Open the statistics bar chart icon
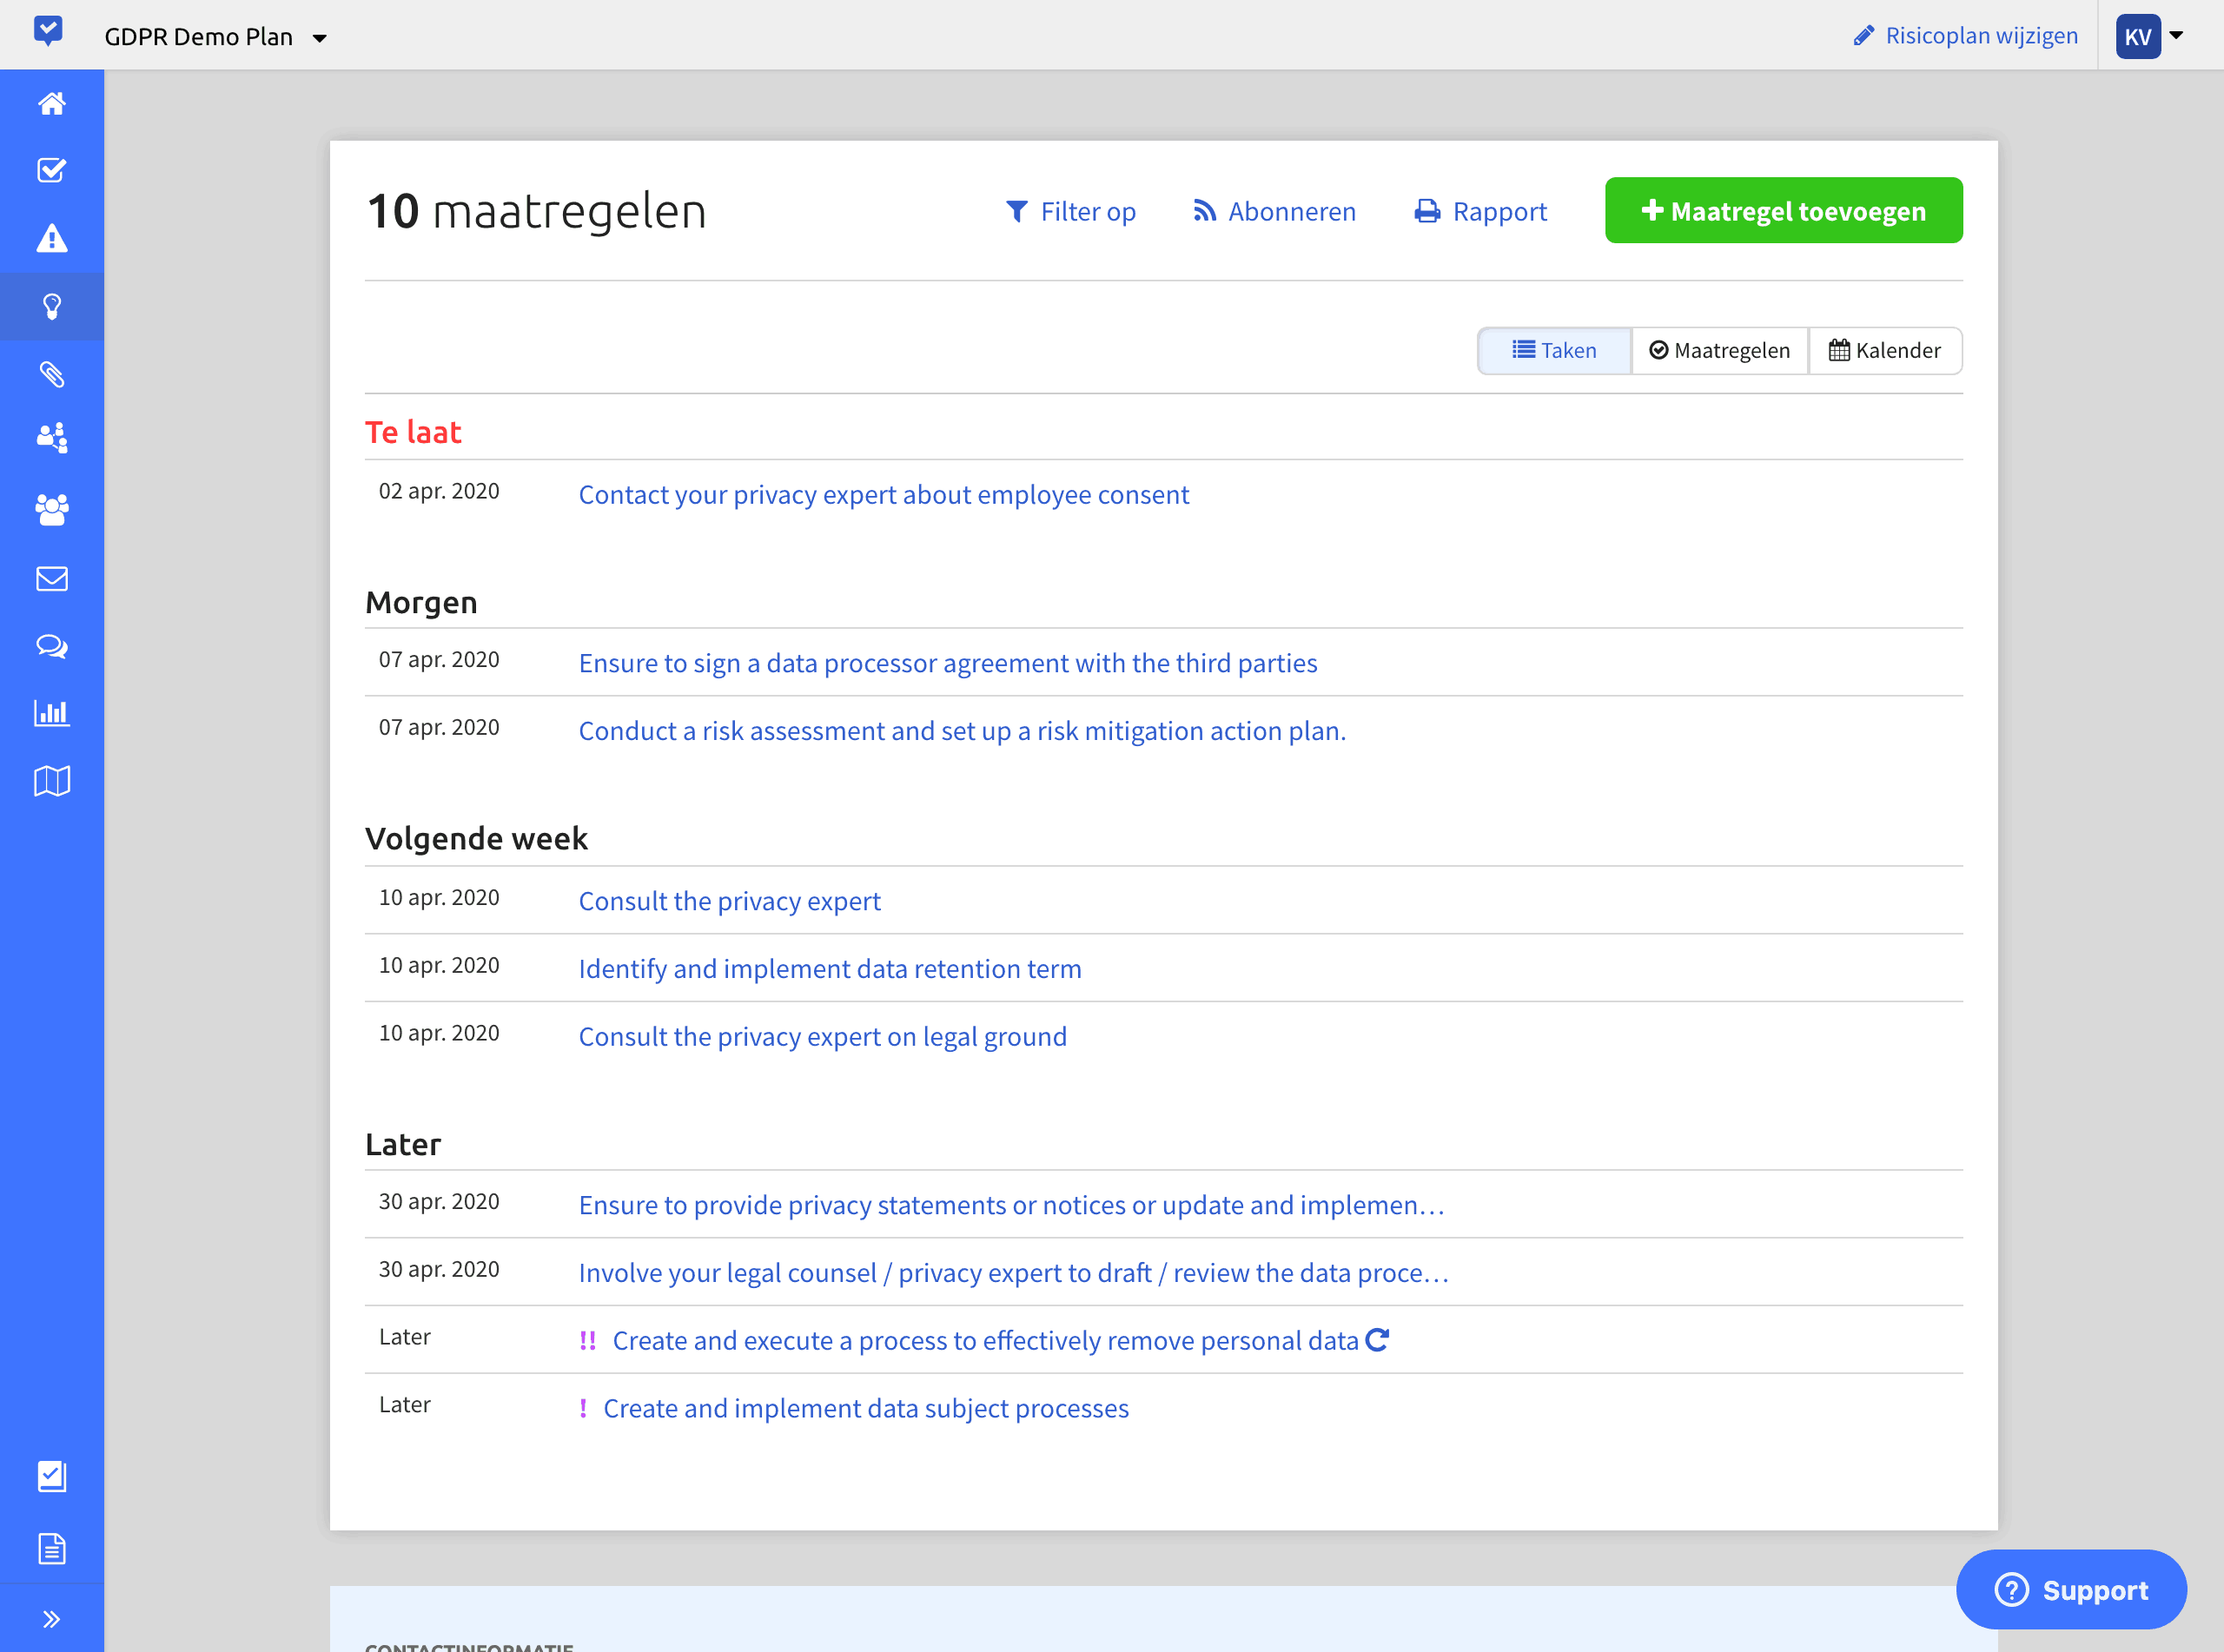 (x=52, y=712)
